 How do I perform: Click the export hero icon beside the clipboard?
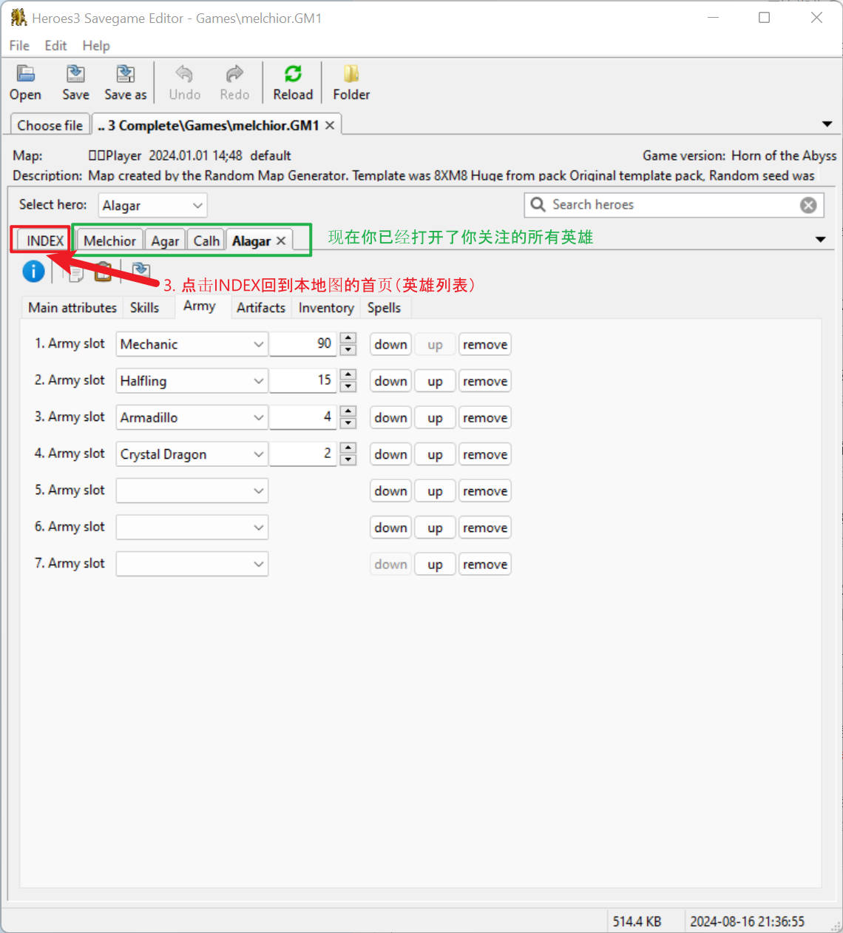(x=140, y=272)
